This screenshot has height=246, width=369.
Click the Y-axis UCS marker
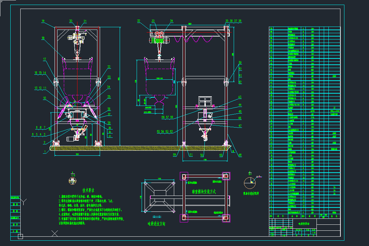click(24, 200)
